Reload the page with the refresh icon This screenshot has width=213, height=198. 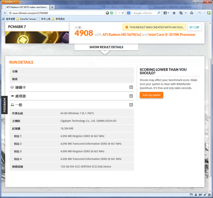click(x=123, y=13)
